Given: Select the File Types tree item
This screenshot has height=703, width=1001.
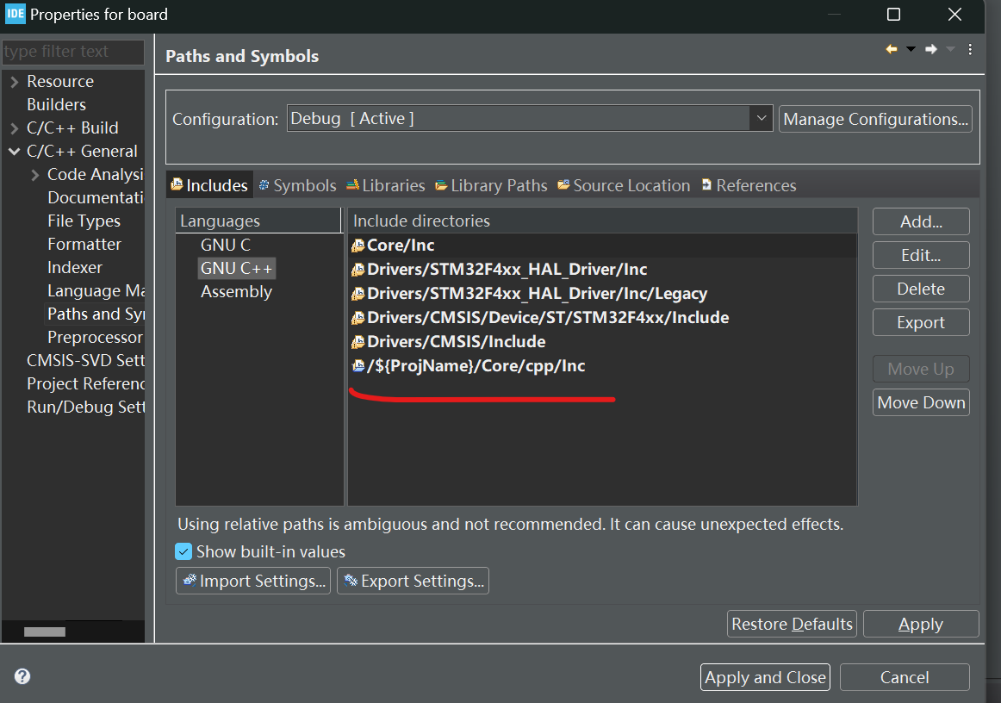Looking at the screenshot, I should tap(84, 221).
